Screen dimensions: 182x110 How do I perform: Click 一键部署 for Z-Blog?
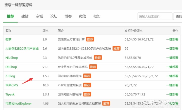[x=172, y=76]
